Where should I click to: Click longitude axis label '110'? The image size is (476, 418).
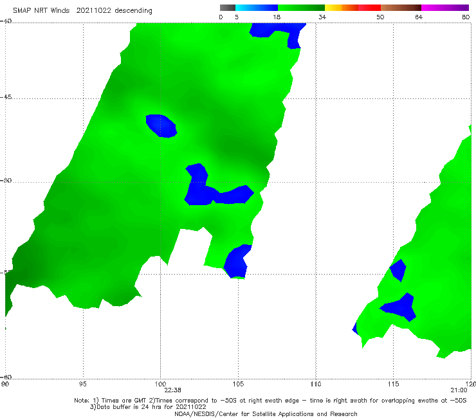point(316,384)
